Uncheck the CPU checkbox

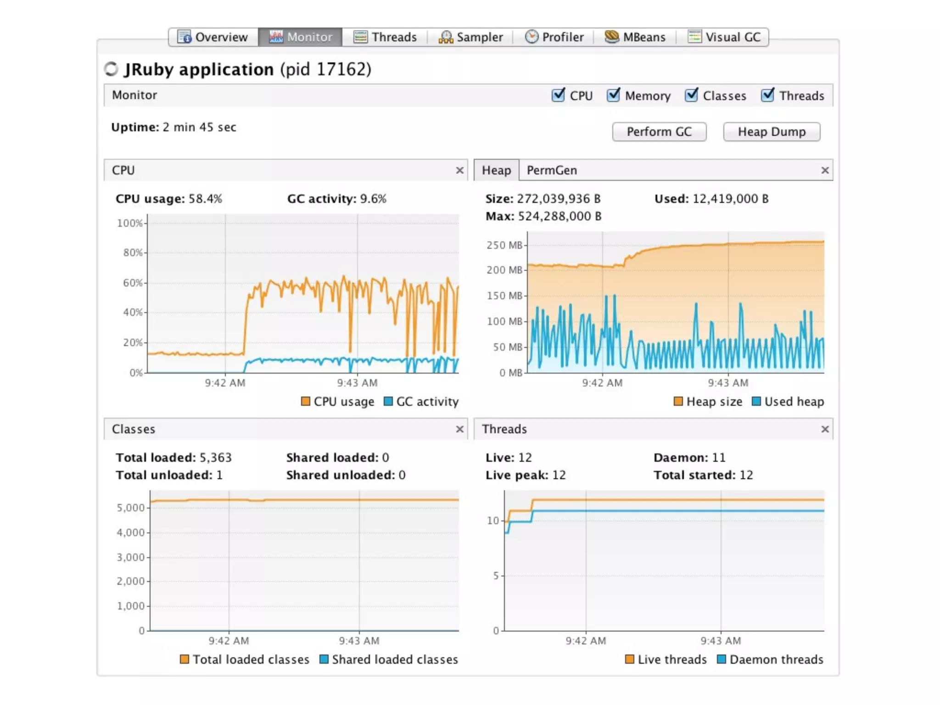click(x=558, y=95)
